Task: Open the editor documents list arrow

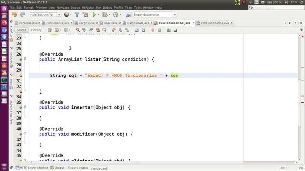Action: click(x=295, y=23)
